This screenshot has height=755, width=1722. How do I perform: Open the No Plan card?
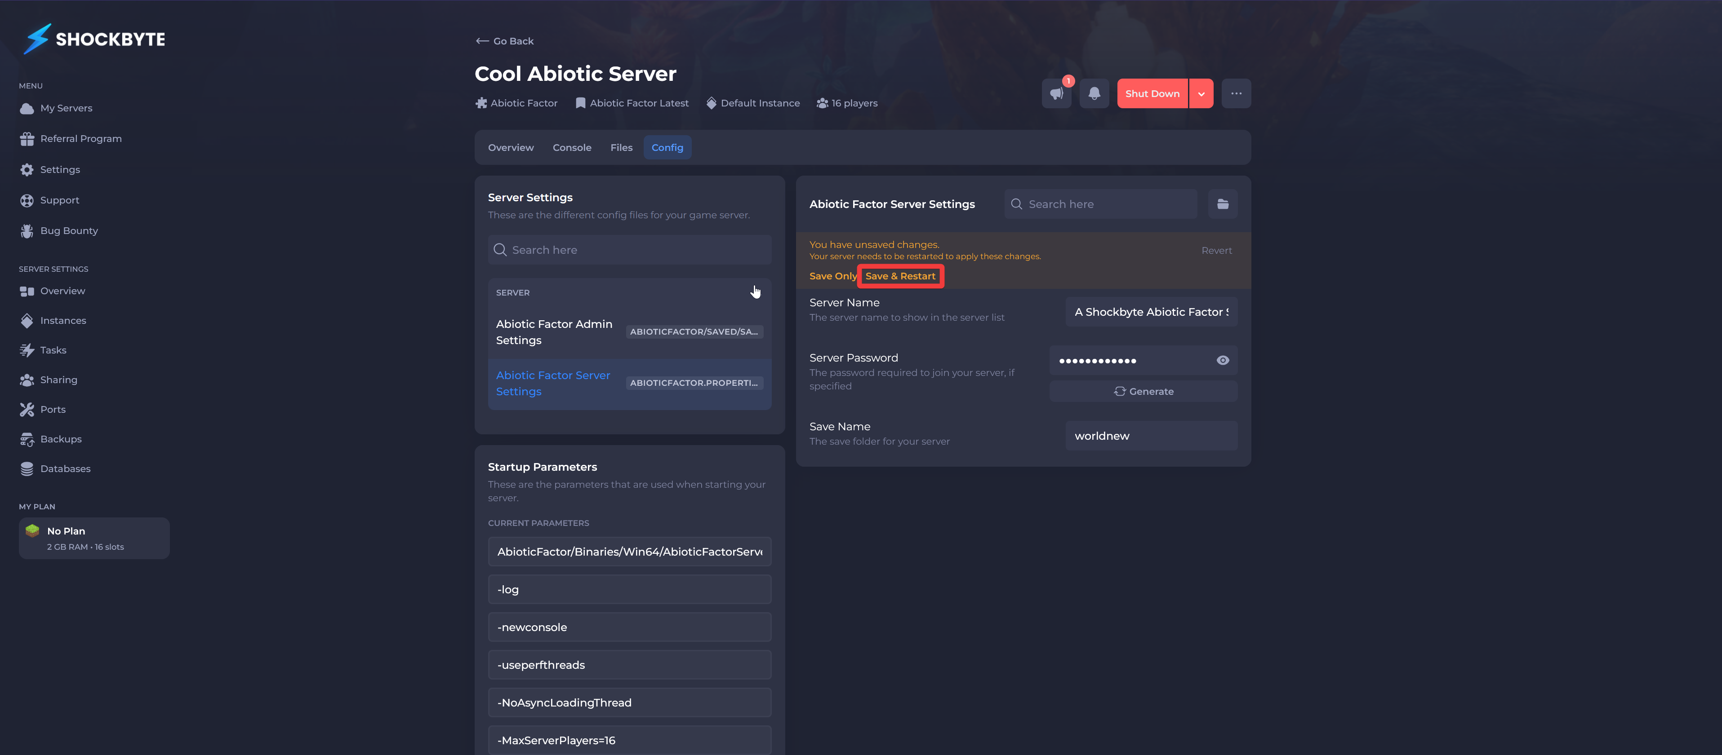[x=94, y=539]
